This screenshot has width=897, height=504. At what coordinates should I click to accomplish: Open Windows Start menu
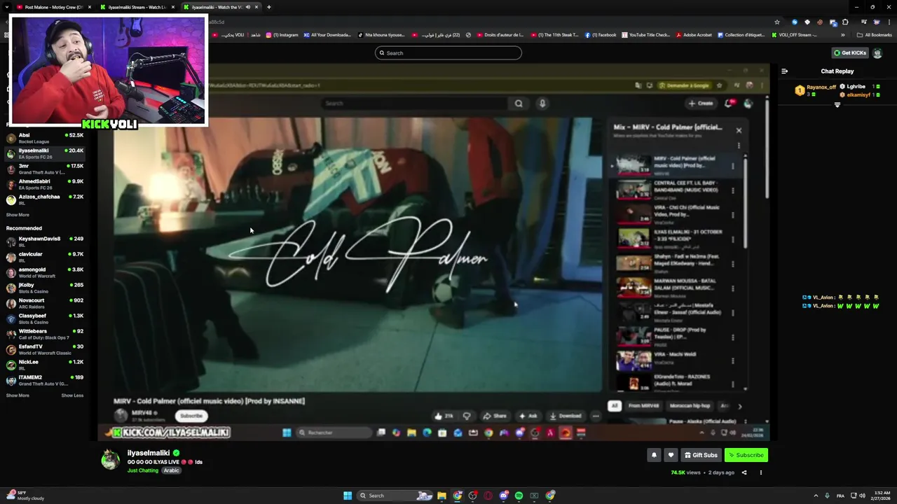(347, 496)
